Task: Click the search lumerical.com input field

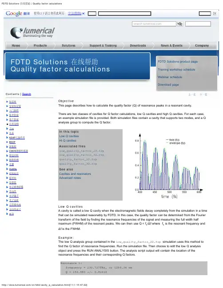Action: tap(154, 24)
